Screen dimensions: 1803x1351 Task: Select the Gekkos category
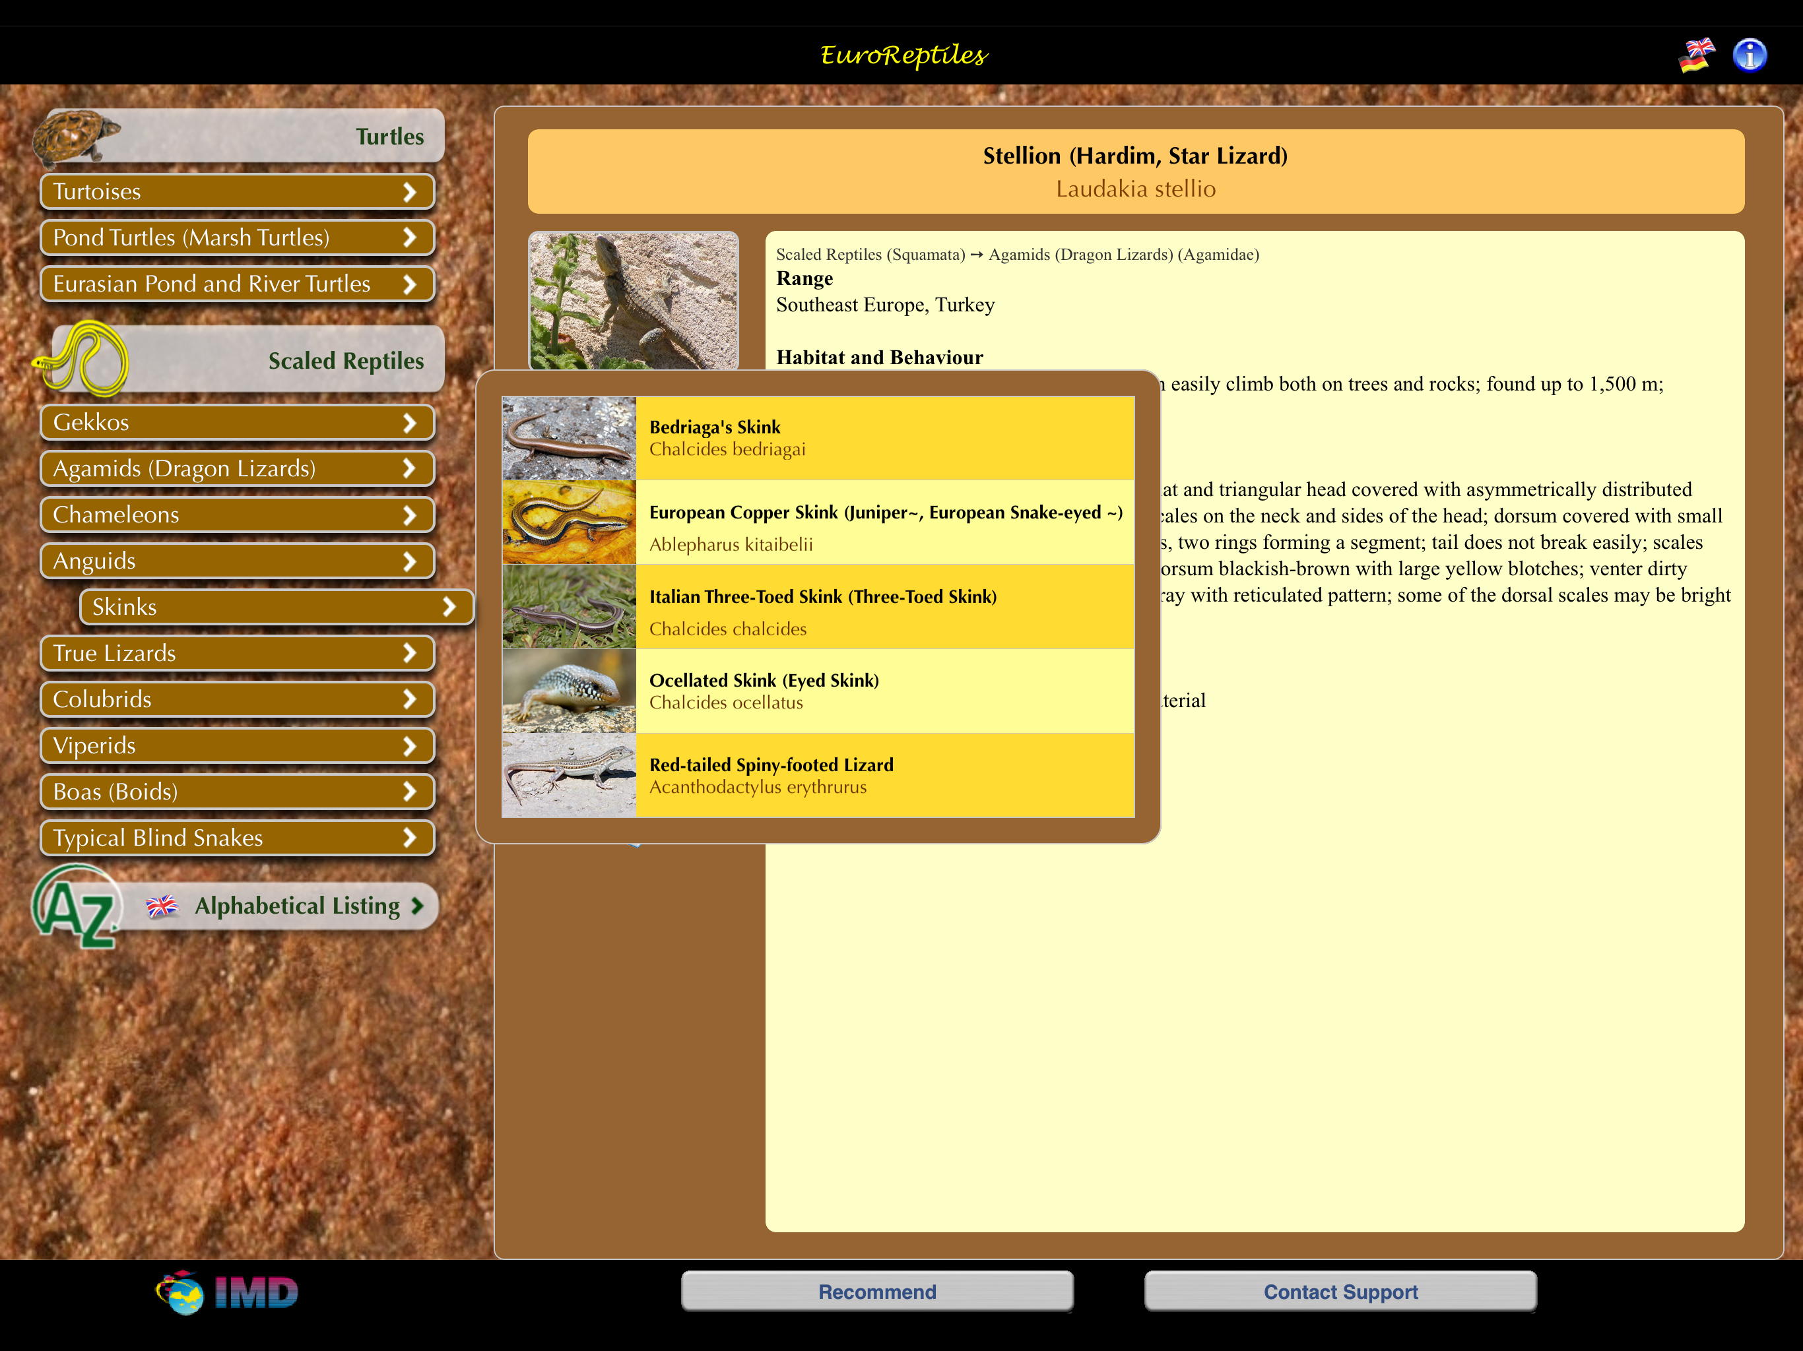(237, 422)
